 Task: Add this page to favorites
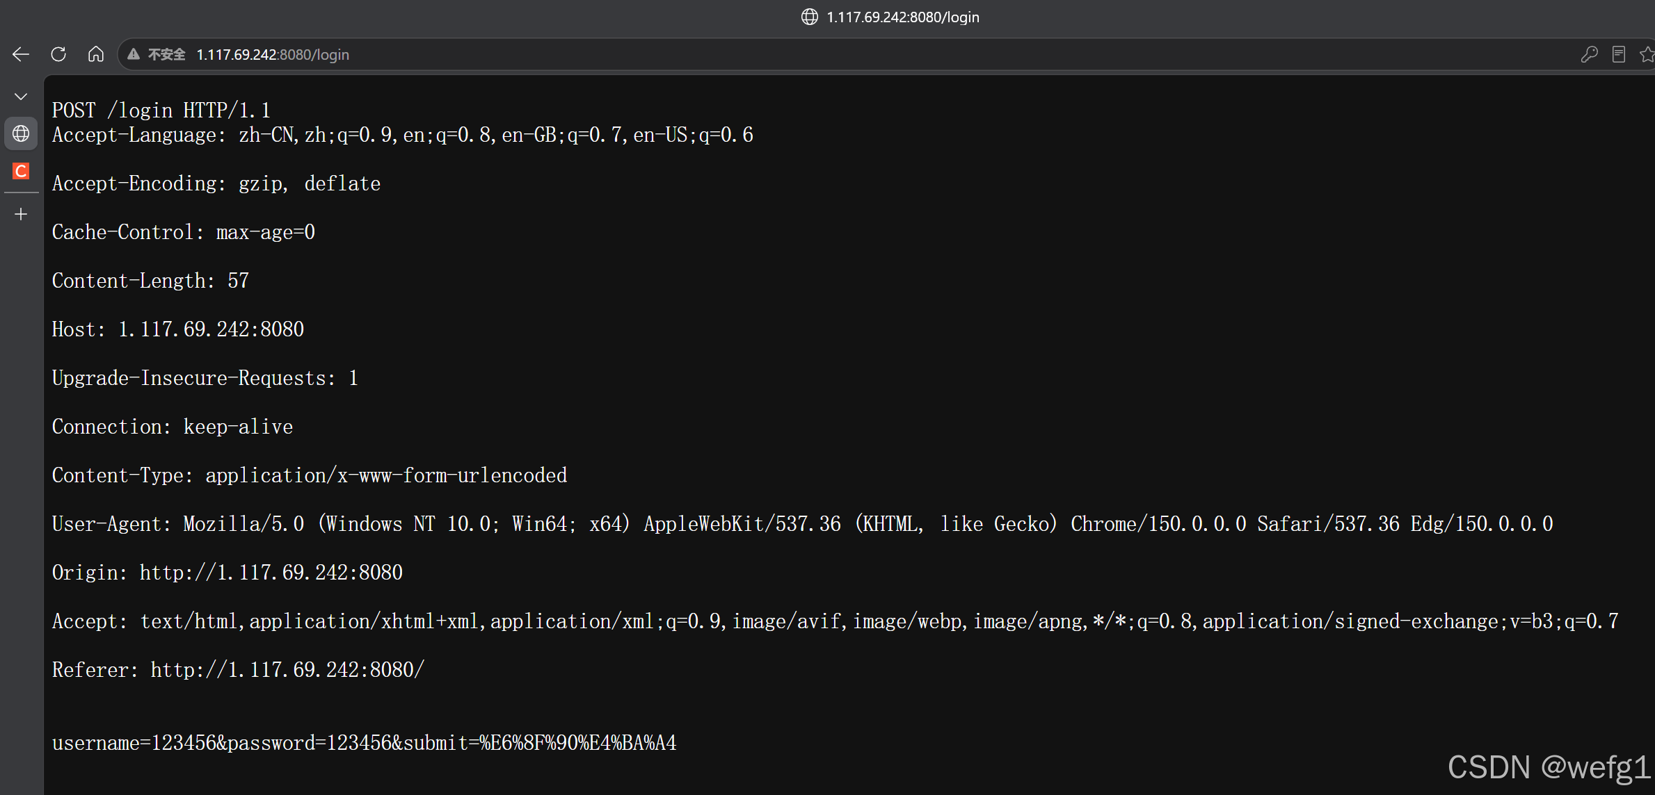pyautogui.click(x=1647, y=54)
